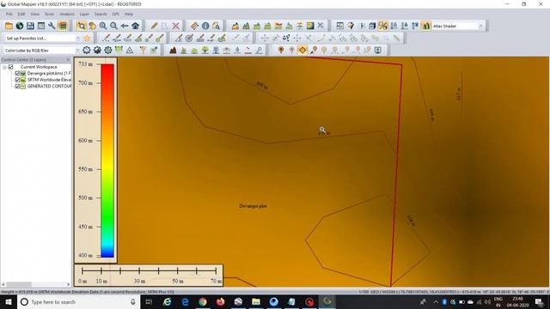
Task: Click the Lidar filter funnel icon
Action: [144, 51]
